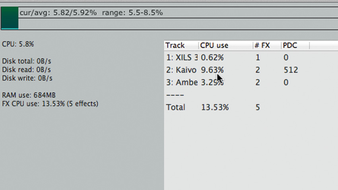
Task: Click the Total summary row
Action: [x=251, y=107]
